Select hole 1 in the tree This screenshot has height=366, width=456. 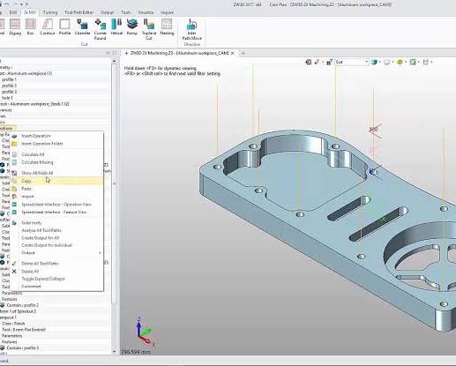click(7, 98)
